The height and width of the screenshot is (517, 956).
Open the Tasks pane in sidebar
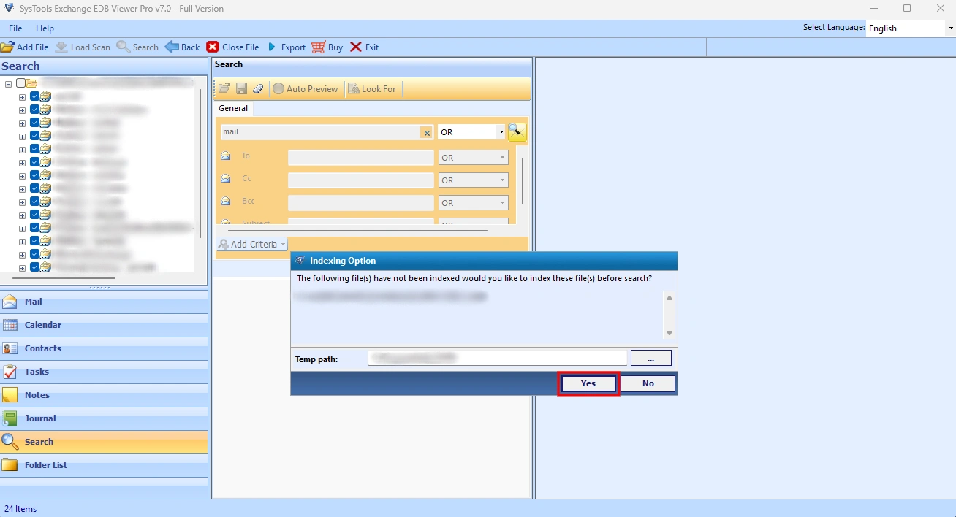[104, 372]
